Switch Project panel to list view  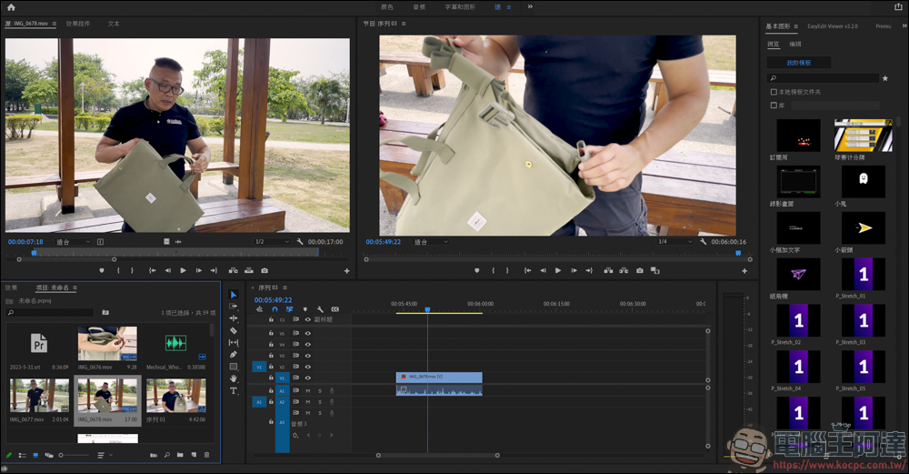(22, 456)
